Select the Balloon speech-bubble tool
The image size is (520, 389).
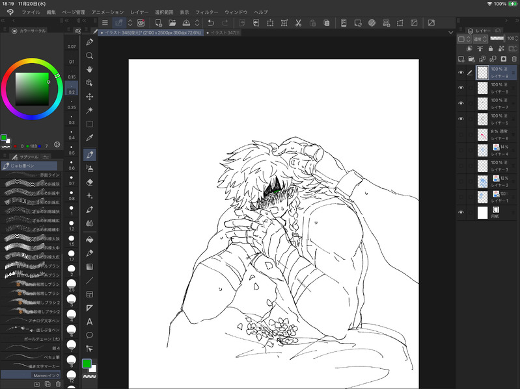(x=90, y=335)
